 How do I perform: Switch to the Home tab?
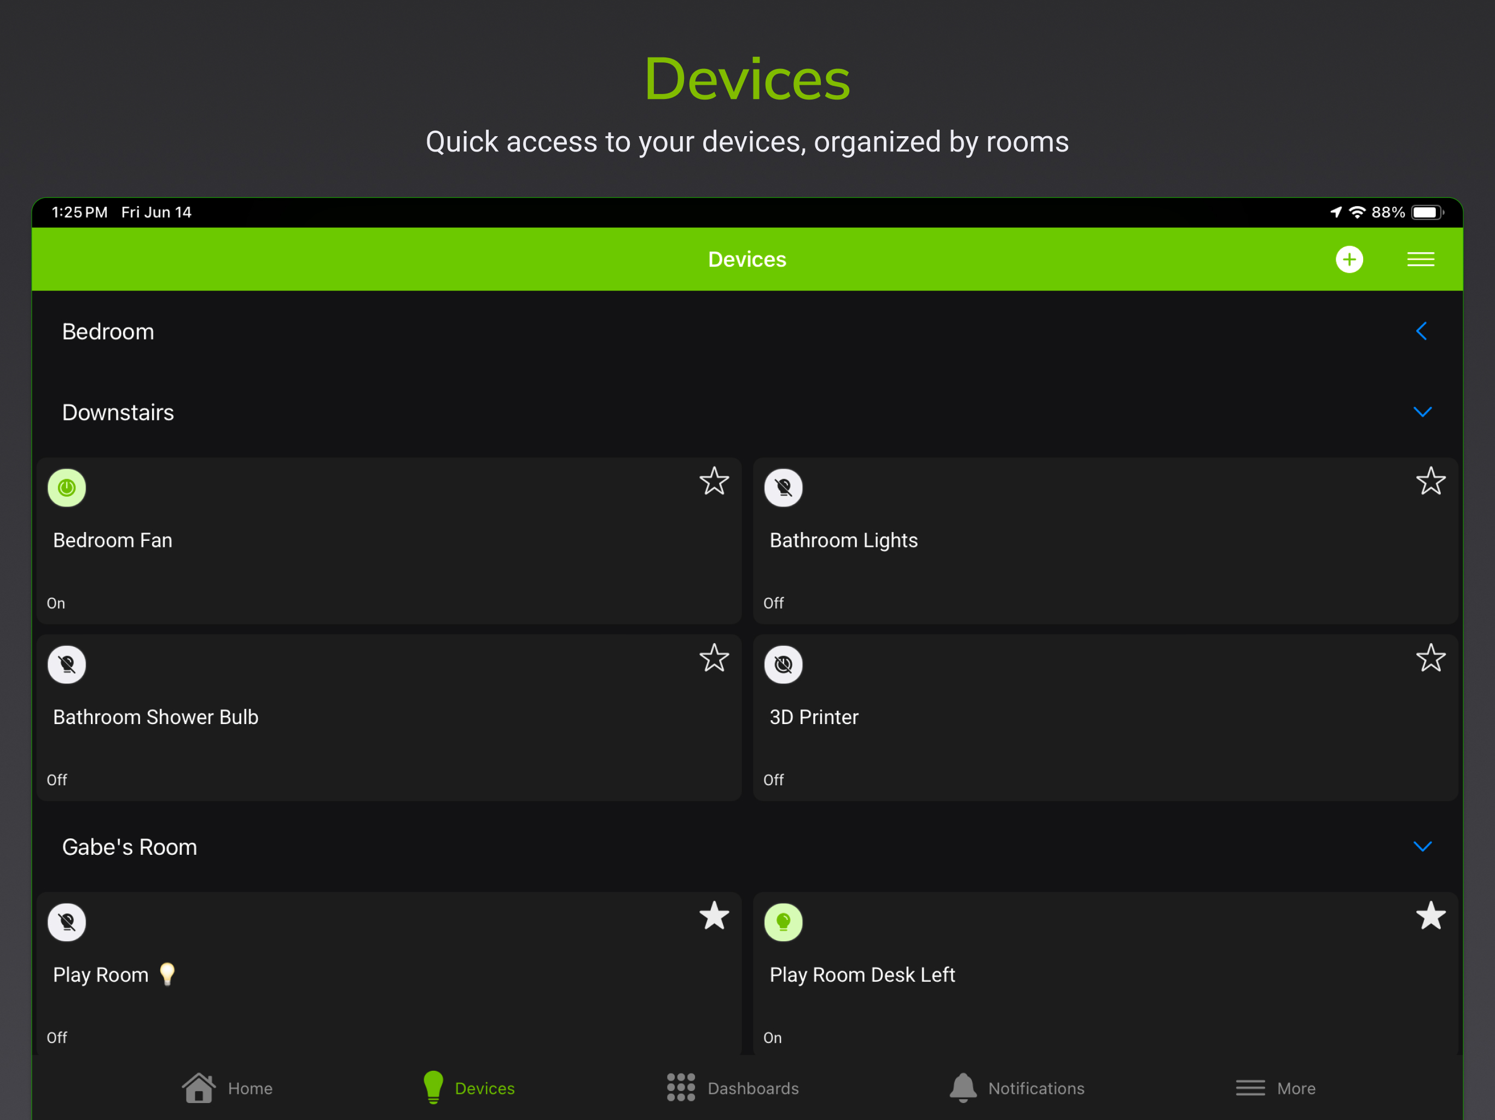[x=227, y=1088]
